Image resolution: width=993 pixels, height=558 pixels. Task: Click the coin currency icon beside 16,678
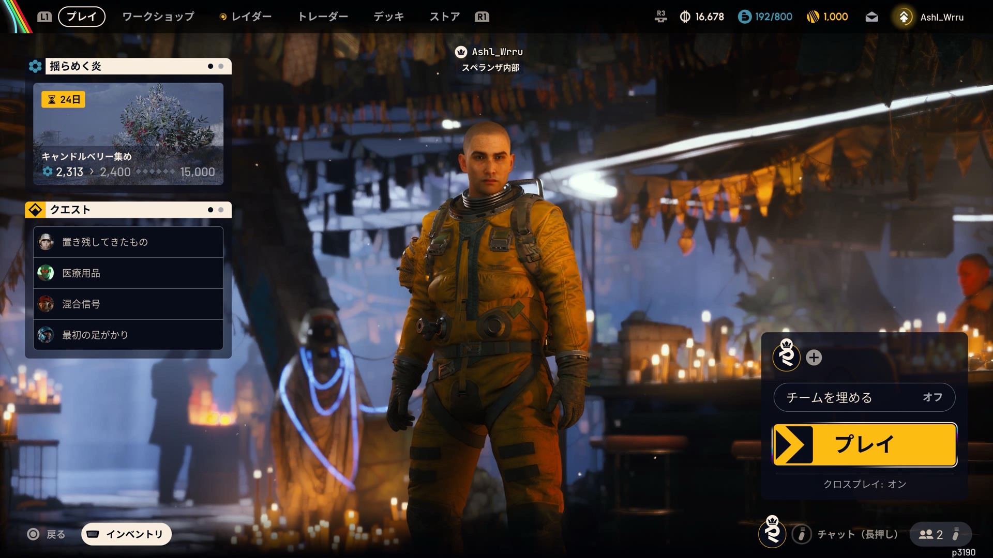coord(685,17)
